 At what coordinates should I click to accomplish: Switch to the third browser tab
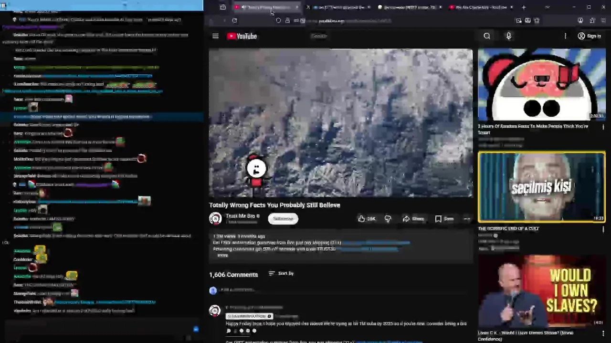(x=409, y=7)
